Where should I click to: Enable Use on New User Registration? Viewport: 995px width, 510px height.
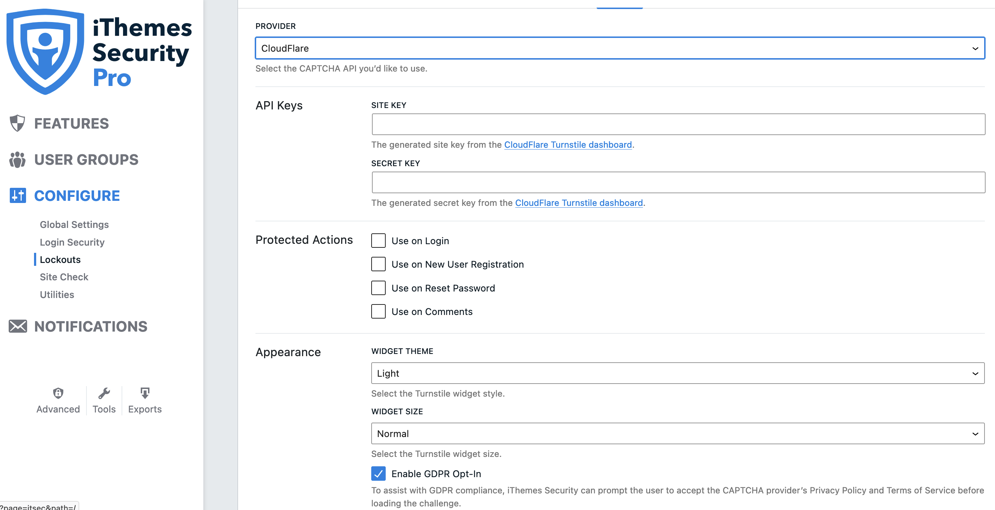[x=378, y=264]
